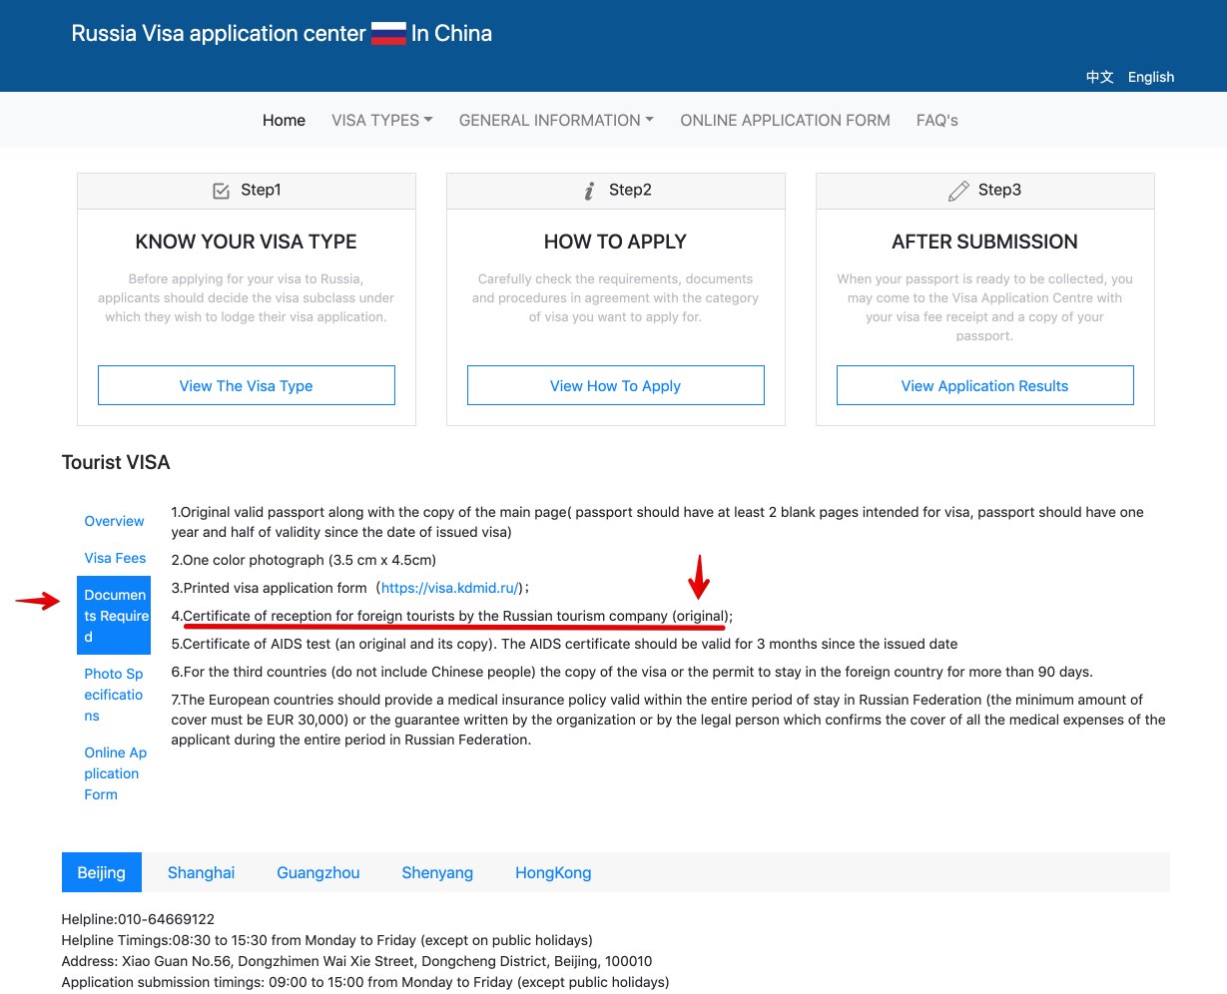
Task: Select the Guangzhou city tab
Action: (318, 872)
